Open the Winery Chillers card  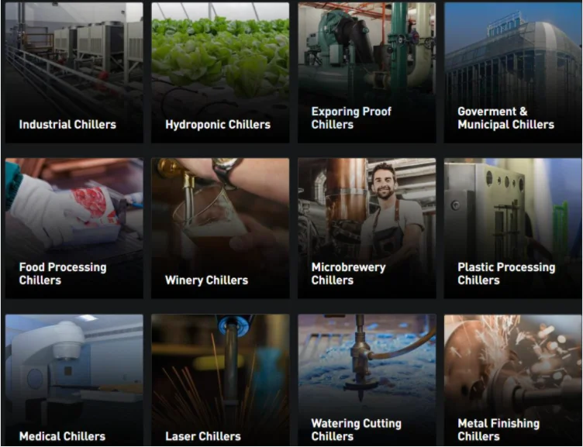(x=220, y=228)
